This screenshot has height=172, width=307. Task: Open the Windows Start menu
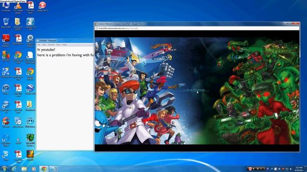(4, 169)
